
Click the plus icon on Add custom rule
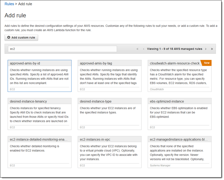(x=9, y=37)
